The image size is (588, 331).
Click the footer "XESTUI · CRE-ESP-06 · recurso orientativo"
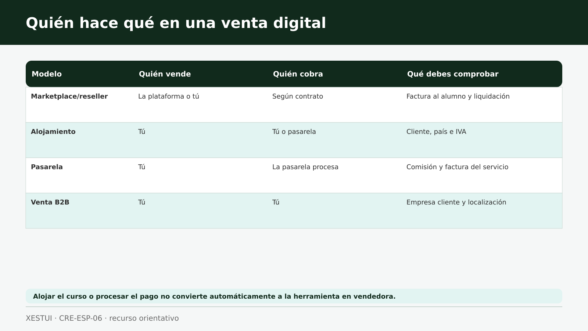(102, 318)
